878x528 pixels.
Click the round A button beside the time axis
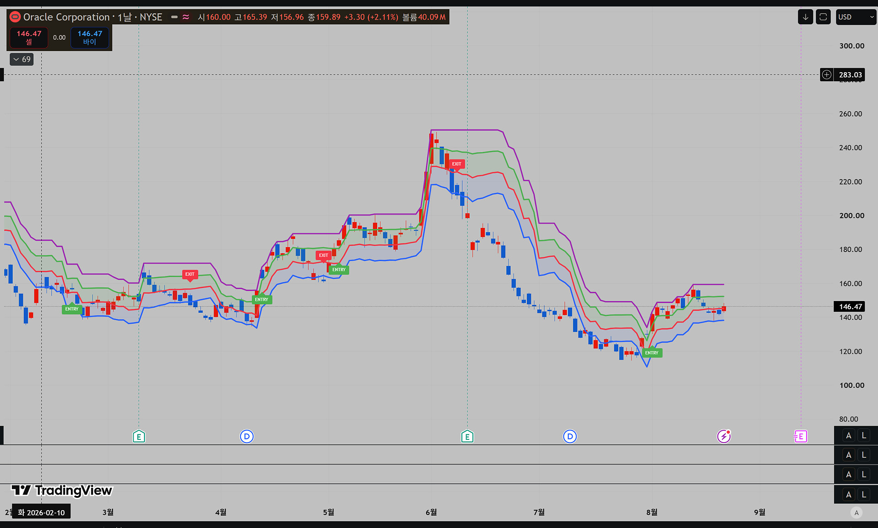coord(857,512)
